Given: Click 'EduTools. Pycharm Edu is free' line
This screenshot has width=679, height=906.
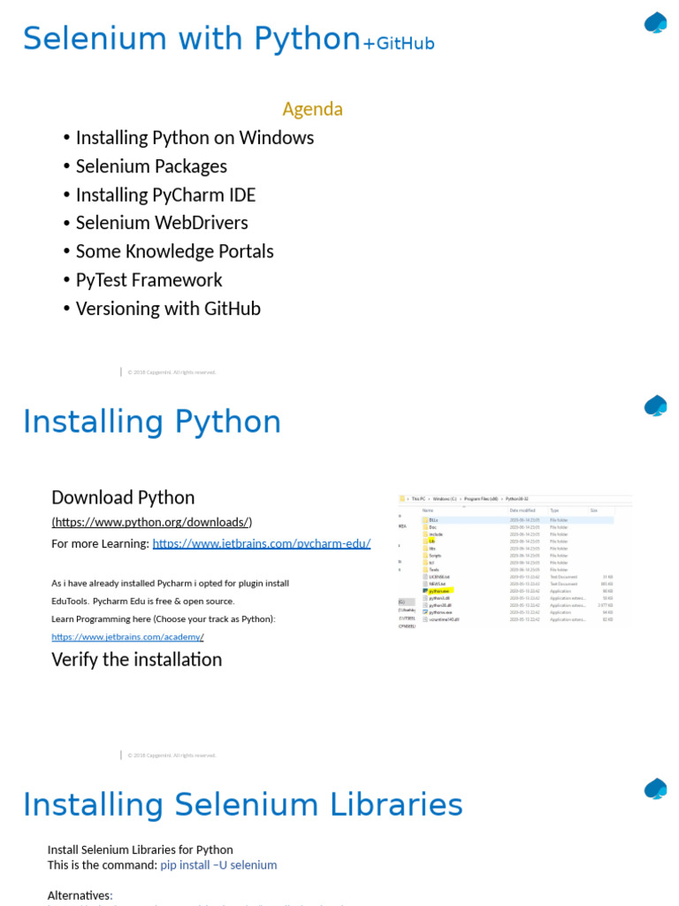Looking at the screenshot, I should pyautogui.click(x=143, y=601).
